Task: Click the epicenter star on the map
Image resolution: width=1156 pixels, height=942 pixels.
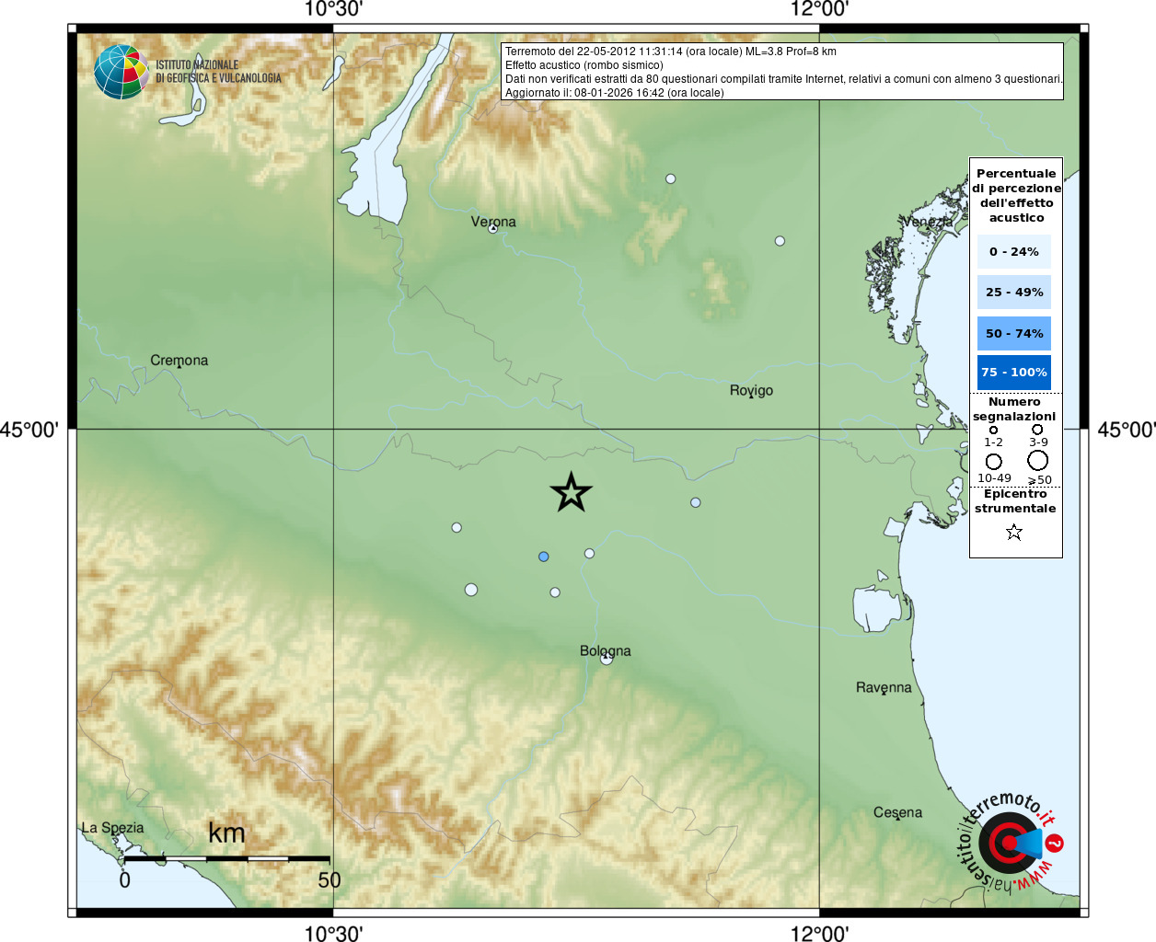Action: (571, 492)
